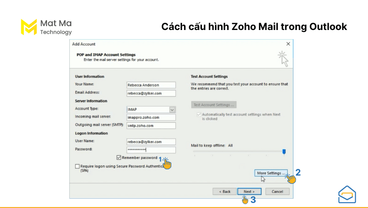This screenshot has width=368, height=208.
Task: Click the User Information section label
Action: [90, 76]
